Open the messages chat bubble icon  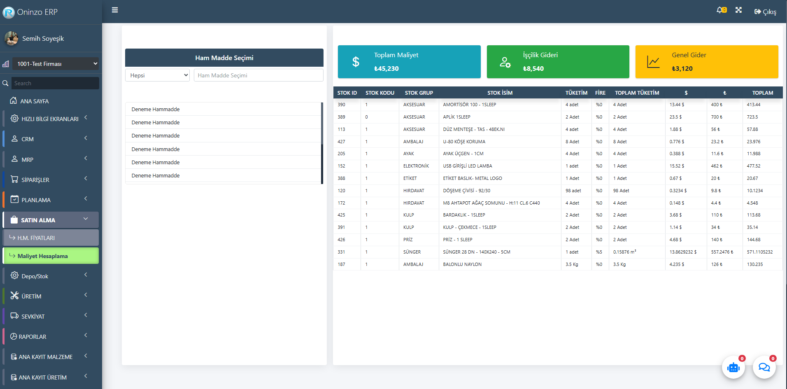[764, 367]
